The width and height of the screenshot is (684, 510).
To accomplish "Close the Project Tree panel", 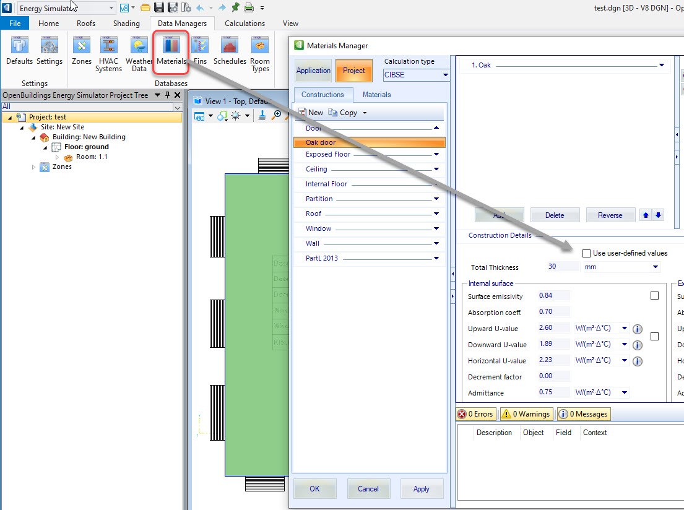I will pos(177,95).
